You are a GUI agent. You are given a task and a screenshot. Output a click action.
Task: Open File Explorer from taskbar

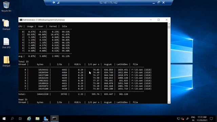tap(38, 119)
